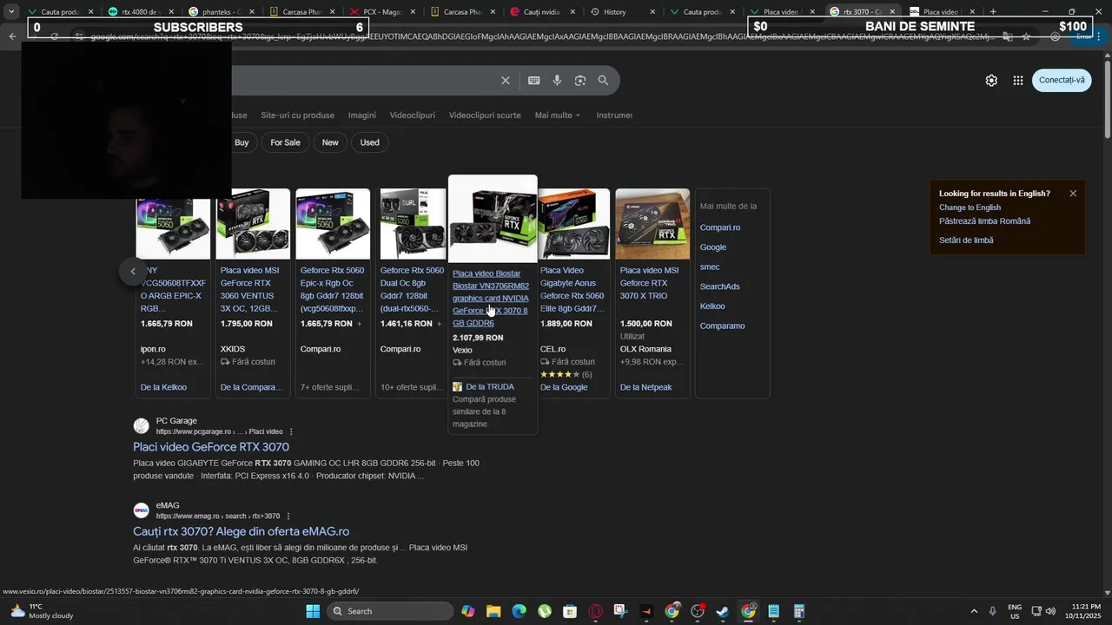Open smec in Mai multe de la
Screen dimensions: 1112x625
[x=710, y=267]
